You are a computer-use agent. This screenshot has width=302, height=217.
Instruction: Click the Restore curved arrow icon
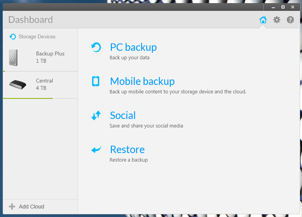tap(96, 149)
